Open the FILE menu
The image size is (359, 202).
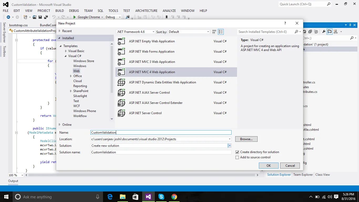pos(6,11)
